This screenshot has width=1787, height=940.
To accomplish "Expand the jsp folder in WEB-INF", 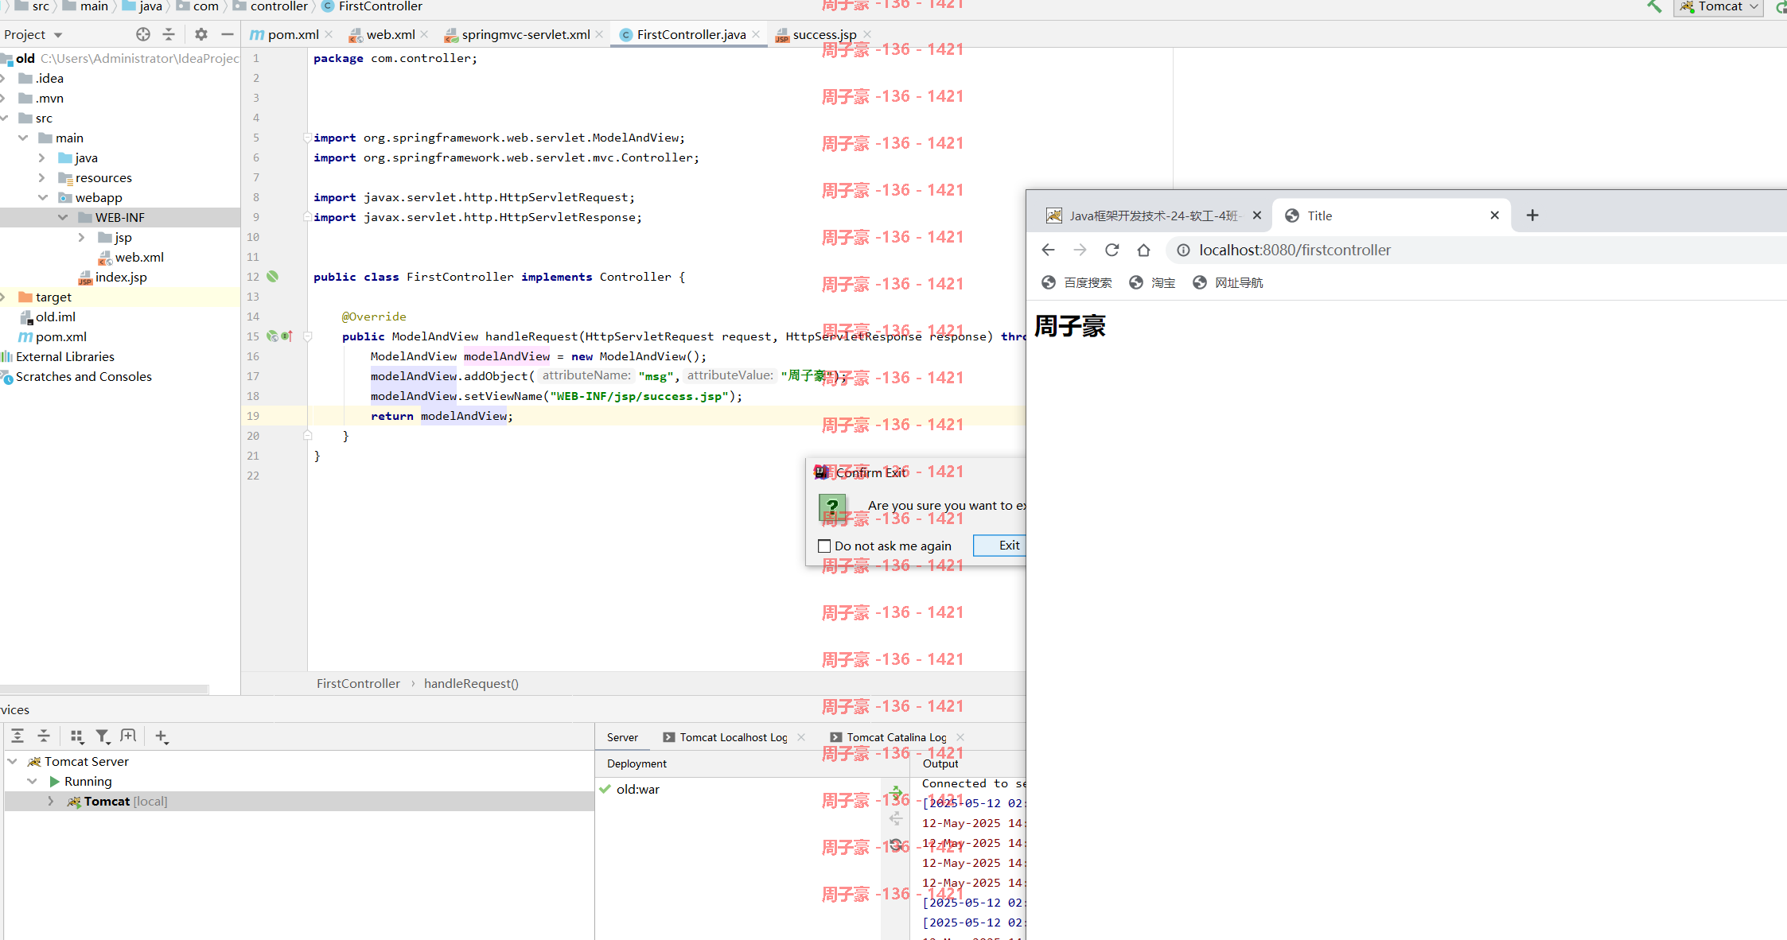I will click(x=82, y=237).
